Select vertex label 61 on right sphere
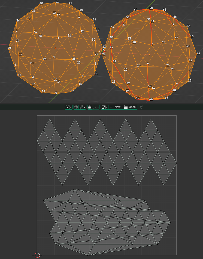 pyautogui.click(x=165, y=10)
